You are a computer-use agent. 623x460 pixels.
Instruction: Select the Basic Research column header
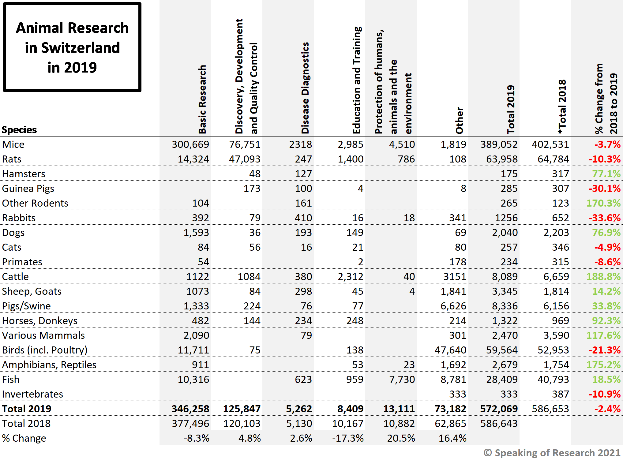tap(202, 99)
